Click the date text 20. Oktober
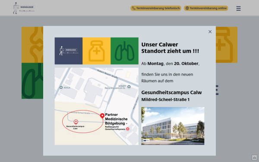259x162 pixels. [186, 64]
